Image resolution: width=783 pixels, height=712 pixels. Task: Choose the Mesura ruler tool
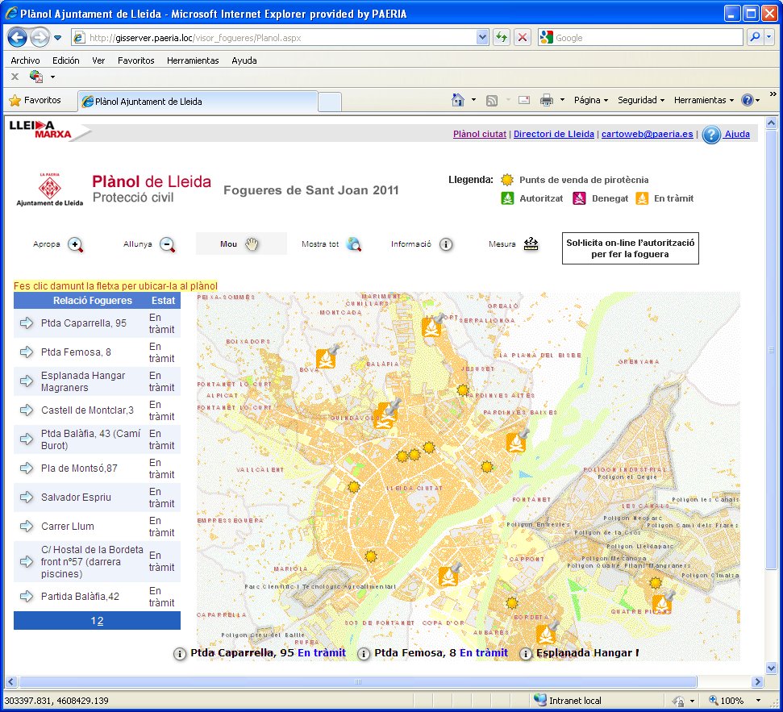point(531,244)
